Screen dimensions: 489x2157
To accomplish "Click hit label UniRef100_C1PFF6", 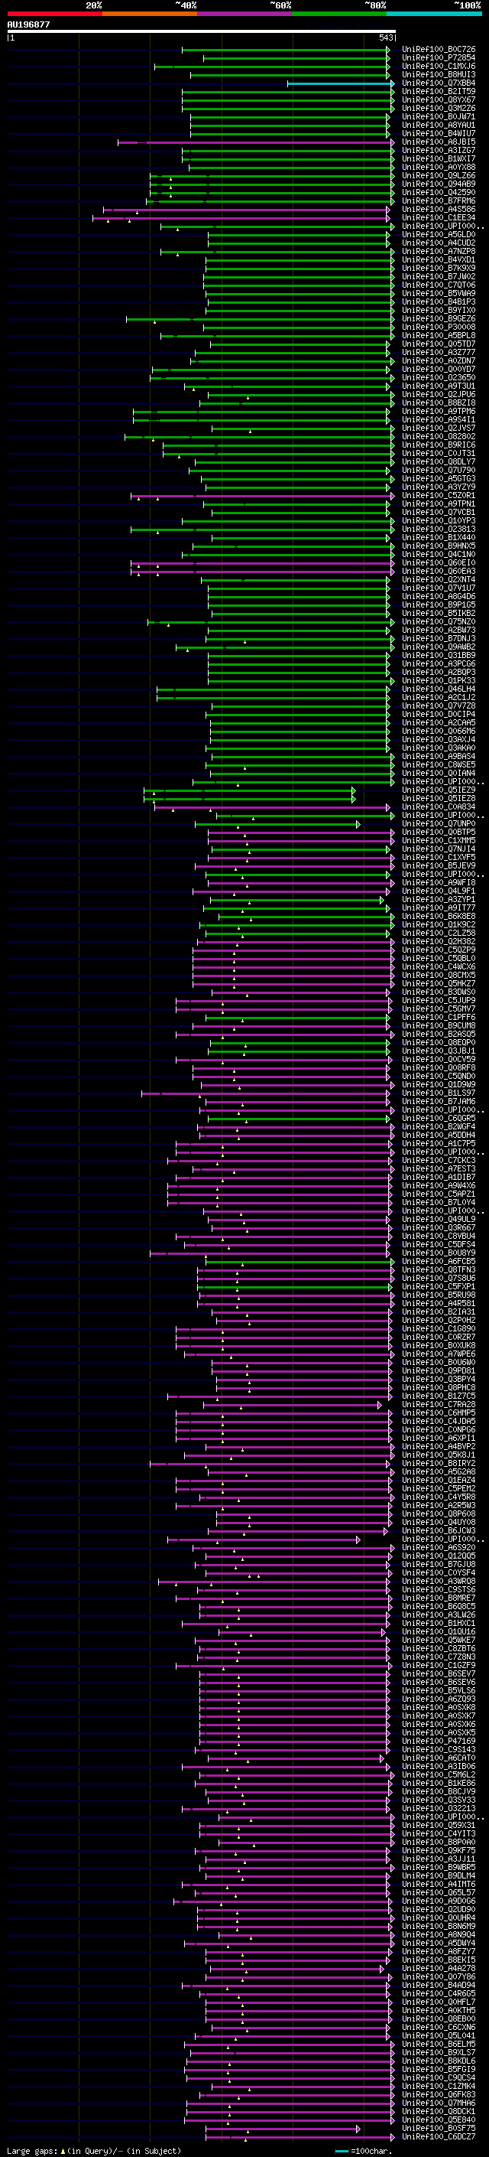I will [439, 1018].
